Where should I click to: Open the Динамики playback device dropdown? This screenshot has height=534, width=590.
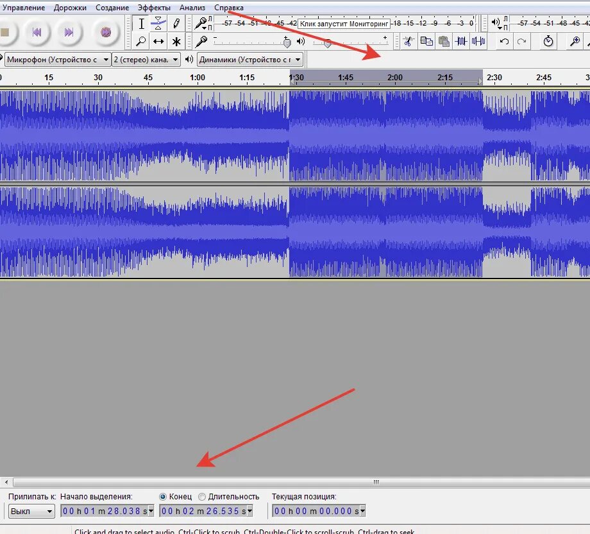click(x=250, y=60)
